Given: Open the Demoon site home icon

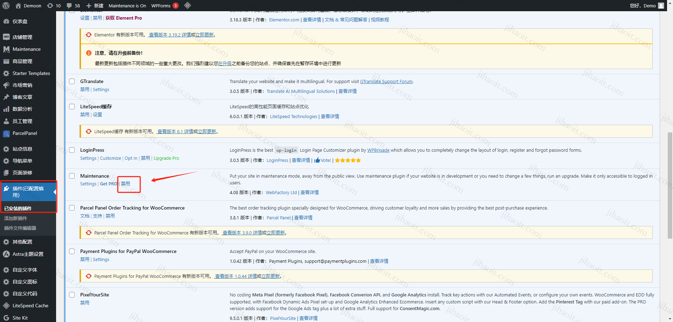Looking at the screenshot, I should 18,6.
